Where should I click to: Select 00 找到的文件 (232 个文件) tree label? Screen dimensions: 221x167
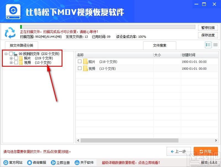coord(39,54)
